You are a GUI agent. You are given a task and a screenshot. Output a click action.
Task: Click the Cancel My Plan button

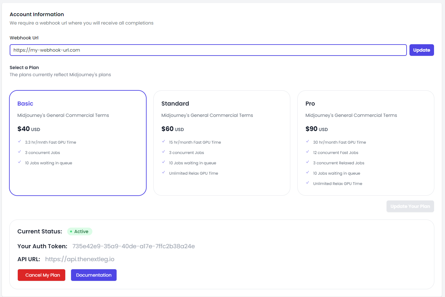point(41,275)
